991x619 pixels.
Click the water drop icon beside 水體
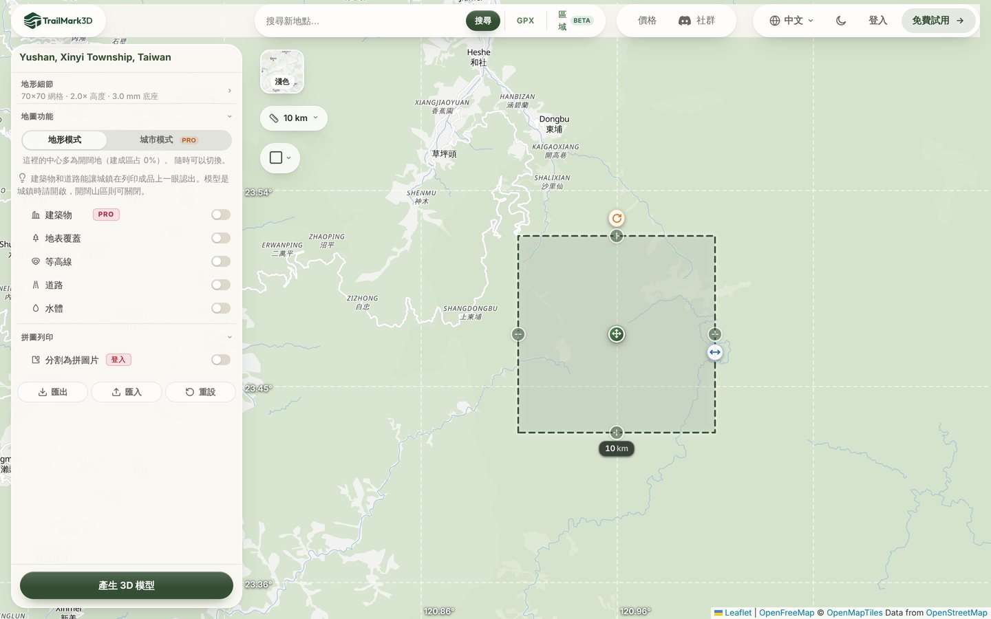[x=36, y=308]
